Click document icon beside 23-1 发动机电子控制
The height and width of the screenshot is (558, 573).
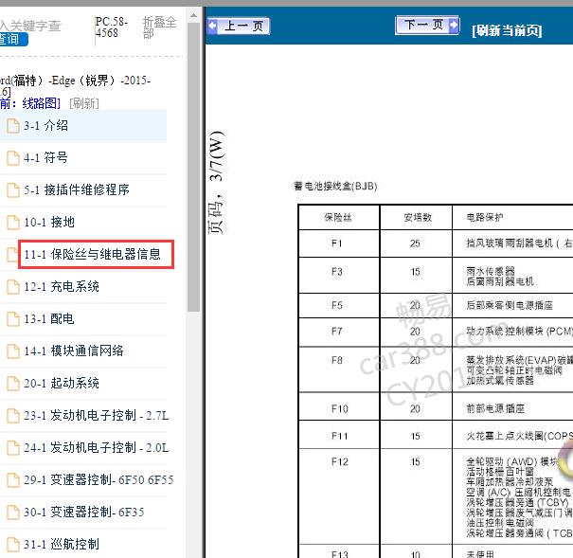click(13, 416)
